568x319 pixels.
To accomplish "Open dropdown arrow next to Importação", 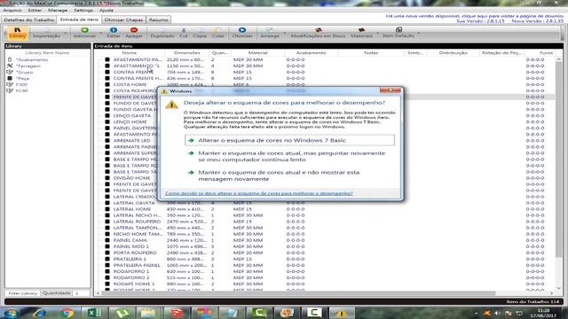I will [66, 34].
